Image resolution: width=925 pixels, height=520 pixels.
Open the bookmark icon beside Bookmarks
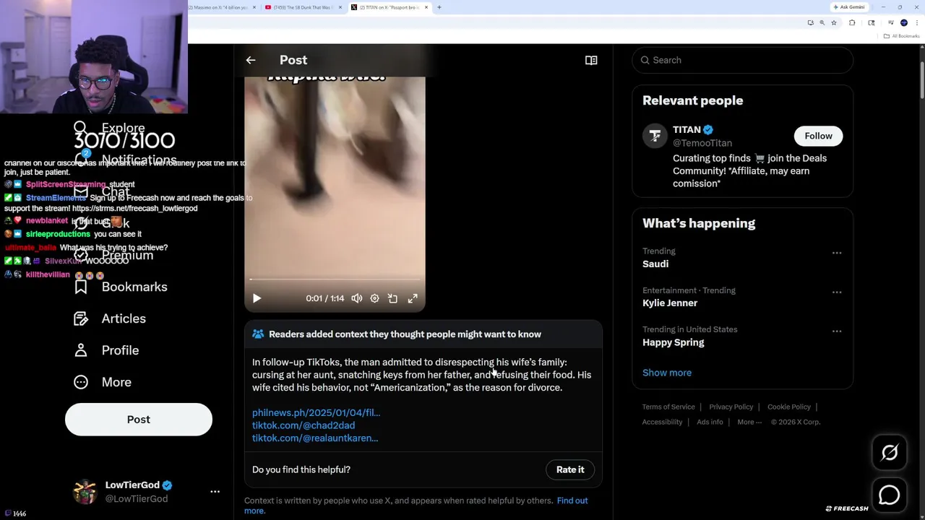[x=81, y=287]
